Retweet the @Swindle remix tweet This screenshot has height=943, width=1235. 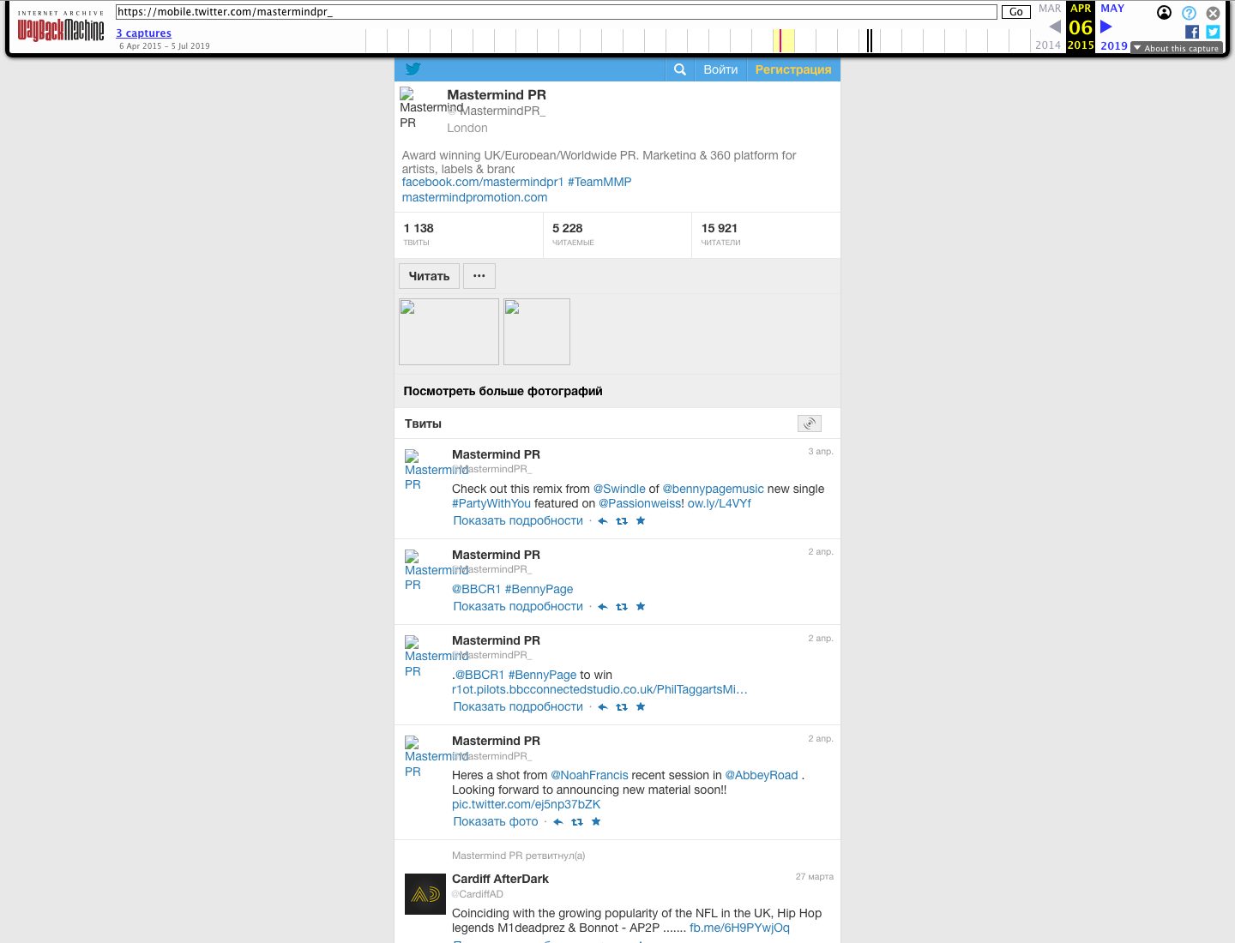click(x=622, y=521)
